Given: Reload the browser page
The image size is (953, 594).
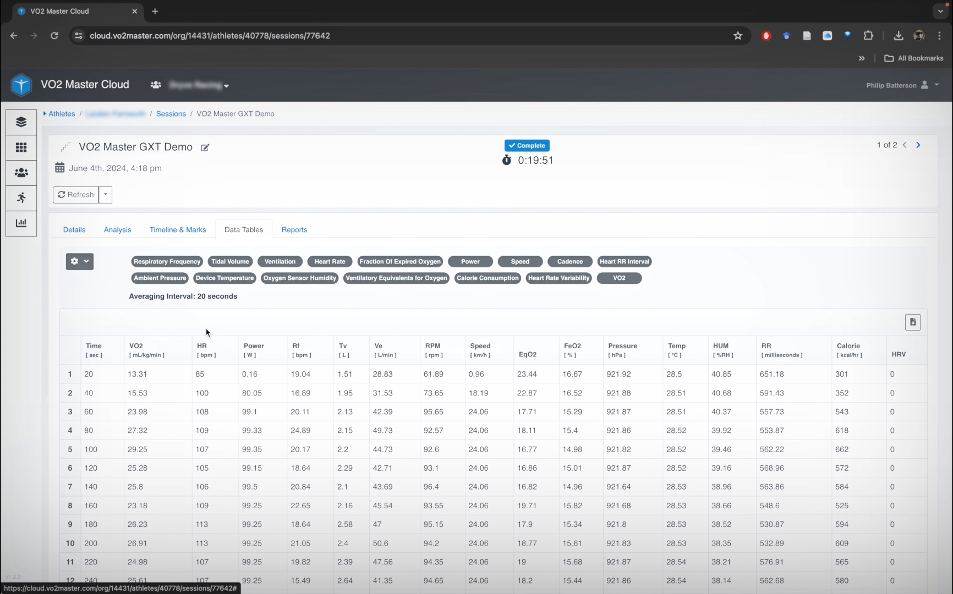Looking at the screenshot, I should pos(54,36).
